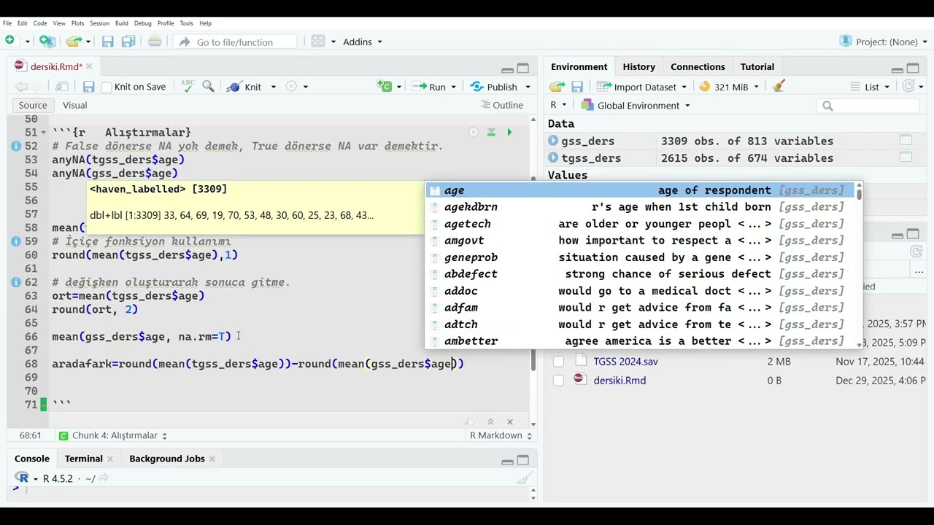The image size is (934, 525).
Task: Click the Run button
Action: [430, 87]
